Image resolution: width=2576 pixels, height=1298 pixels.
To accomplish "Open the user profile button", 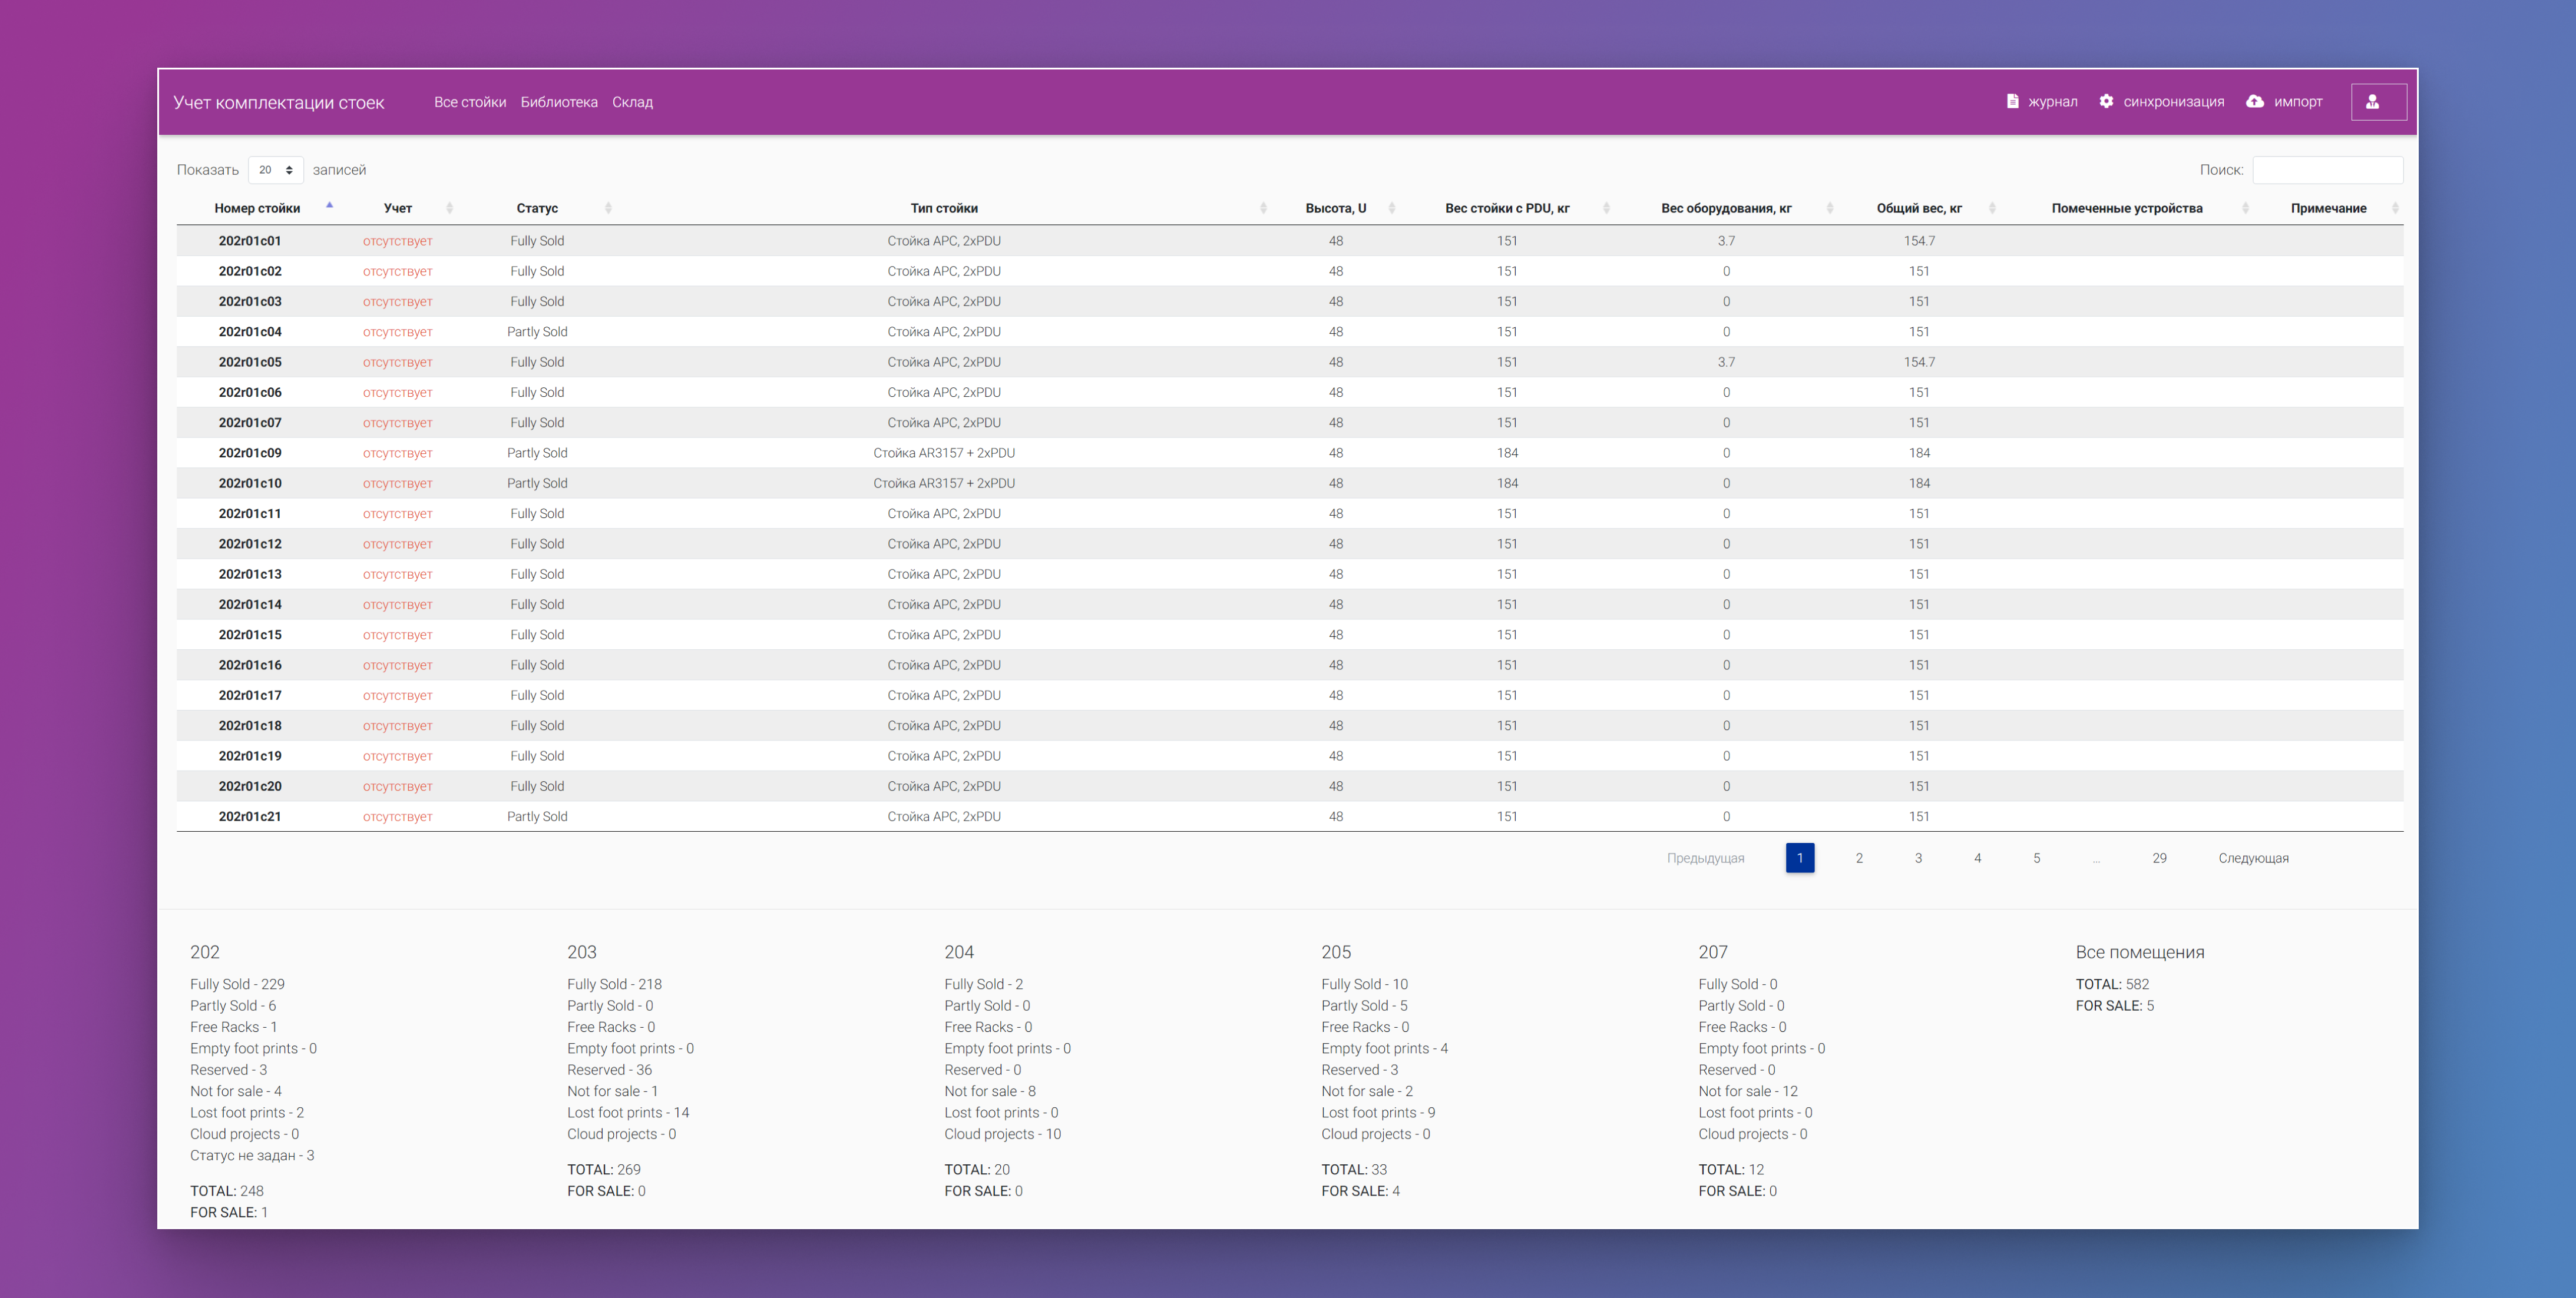I will click(x=2378, y=102).
